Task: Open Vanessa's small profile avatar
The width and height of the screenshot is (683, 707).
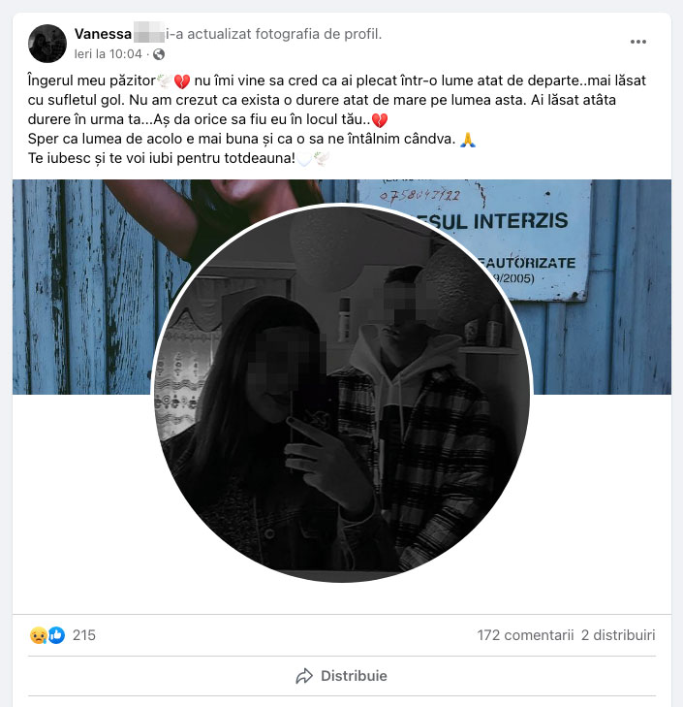Action: [x=47, y=44]
